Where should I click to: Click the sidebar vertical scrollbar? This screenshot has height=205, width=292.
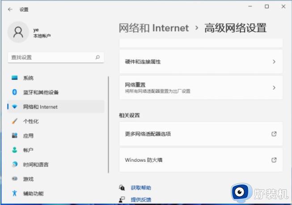click(x=108, y=124)
